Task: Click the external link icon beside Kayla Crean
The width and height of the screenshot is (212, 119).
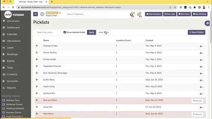Action: [60, 13]
